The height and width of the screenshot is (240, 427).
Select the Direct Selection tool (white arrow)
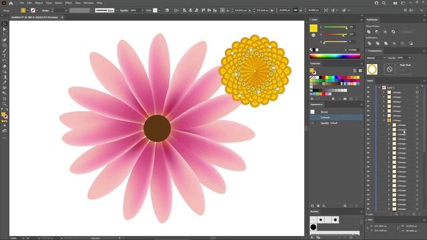[5, 29]
